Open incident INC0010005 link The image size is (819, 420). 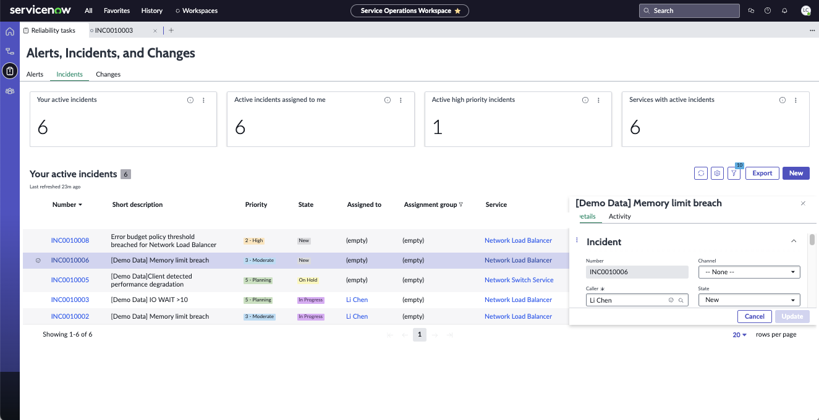(70, 280)
